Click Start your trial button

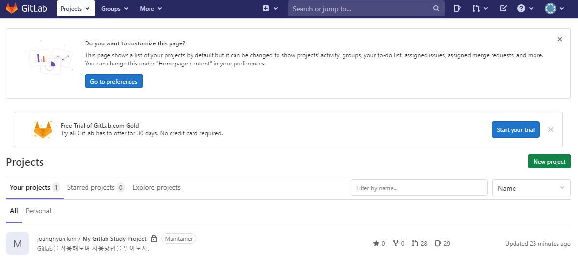click(x=515, y=129)
